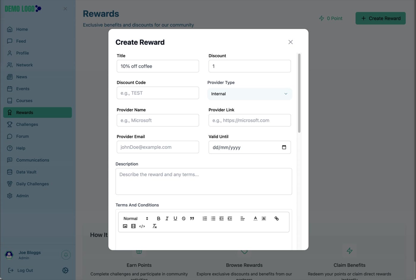Insert a bullet list

pos(213,218)
